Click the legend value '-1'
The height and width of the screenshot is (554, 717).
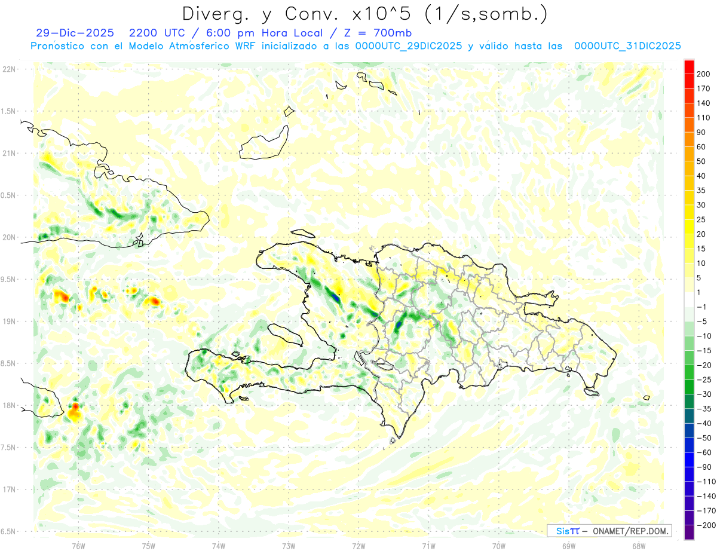point(701,307)
